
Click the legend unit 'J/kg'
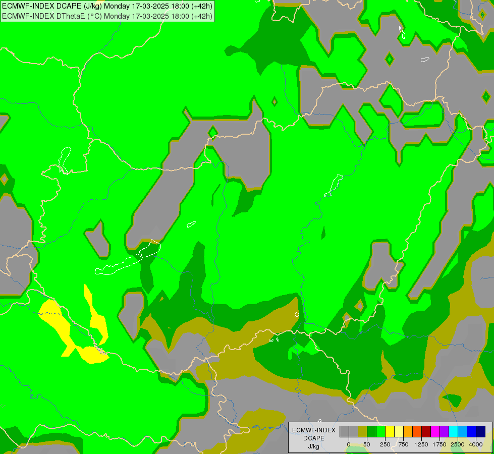(x=314, y=446)
